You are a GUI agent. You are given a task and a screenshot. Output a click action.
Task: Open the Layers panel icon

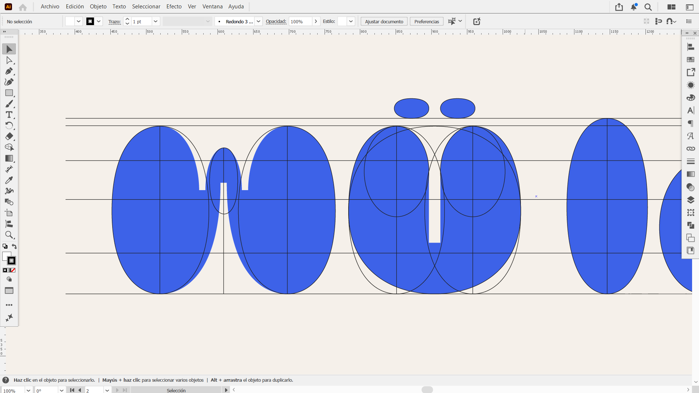(691, 200)
